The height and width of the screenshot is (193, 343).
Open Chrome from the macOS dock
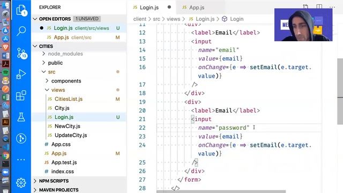(x=6, y=155)
